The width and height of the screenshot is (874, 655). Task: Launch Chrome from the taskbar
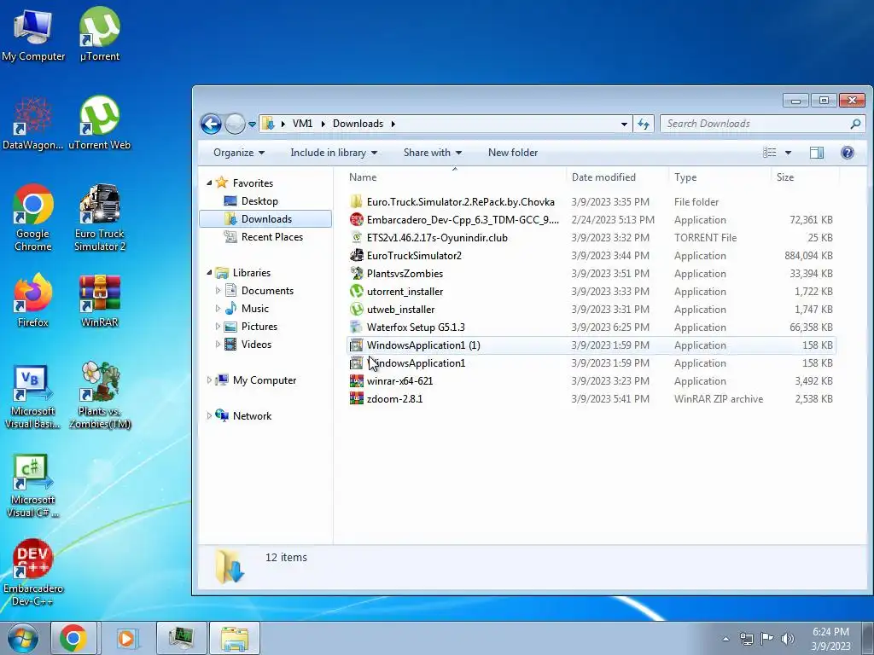[x=73, y=638]
